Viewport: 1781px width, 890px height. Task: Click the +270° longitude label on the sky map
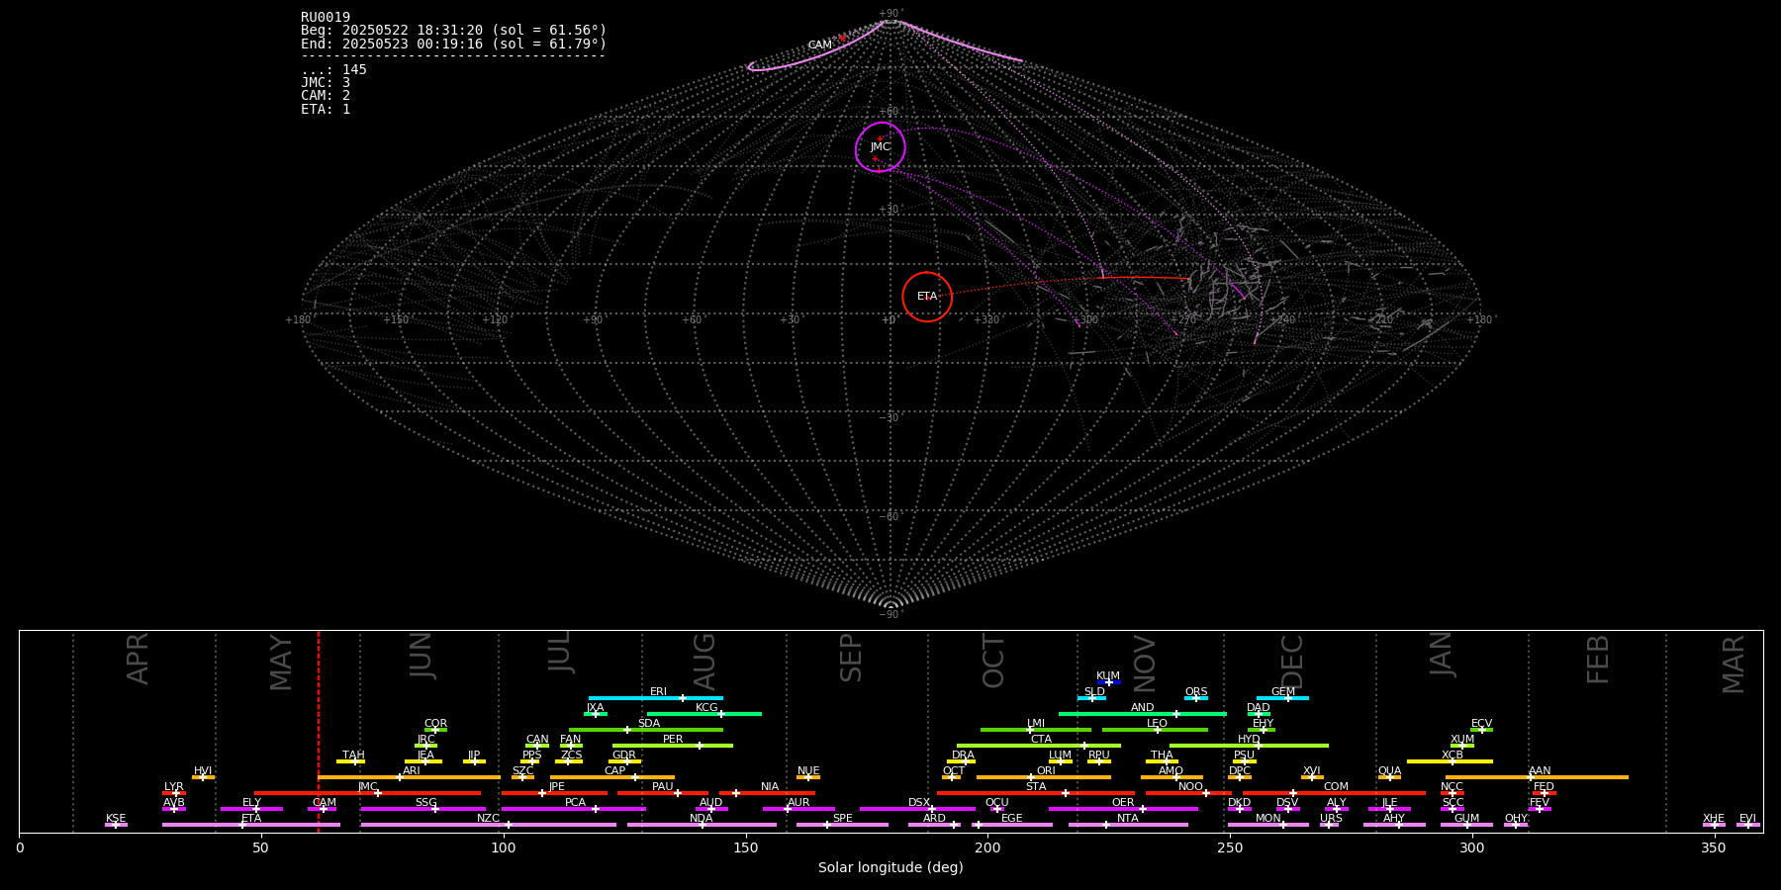(x=1184, y=320)
